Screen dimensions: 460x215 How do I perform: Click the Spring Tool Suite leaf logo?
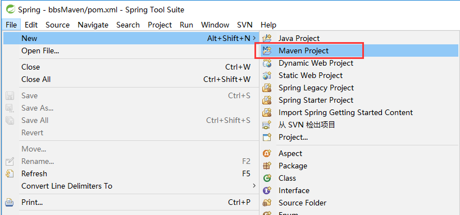pos(11,10)
